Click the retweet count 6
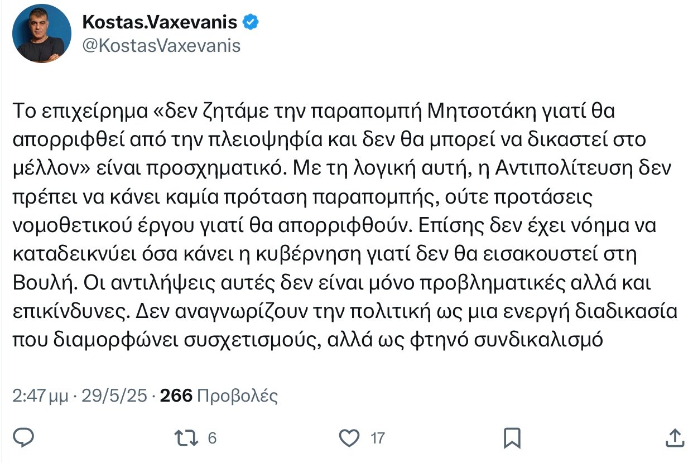The width and height of the screenshot is (693, 463). tap(212, 438)
